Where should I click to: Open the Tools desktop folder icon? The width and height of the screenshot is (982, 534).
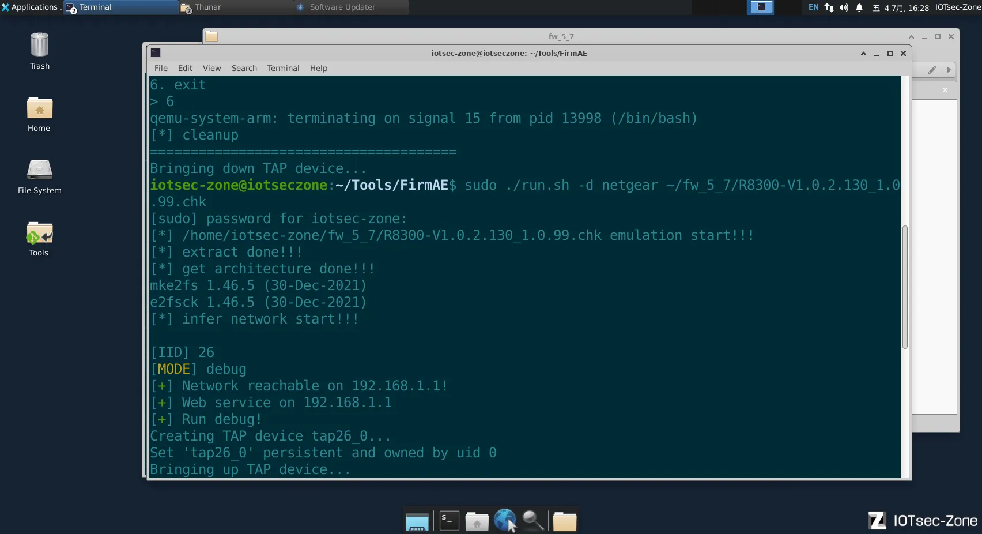pos(39,239)
